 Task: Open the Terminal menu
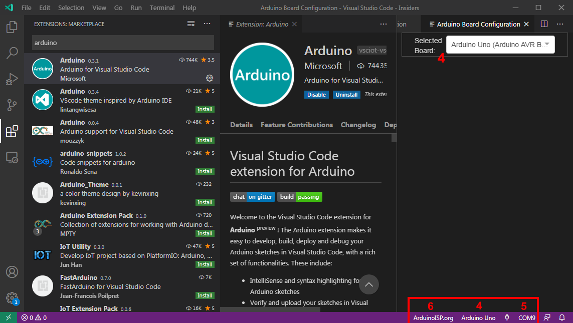(162, 8)
